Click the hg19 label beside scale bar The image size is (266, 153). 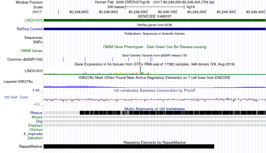pos(191,7)
